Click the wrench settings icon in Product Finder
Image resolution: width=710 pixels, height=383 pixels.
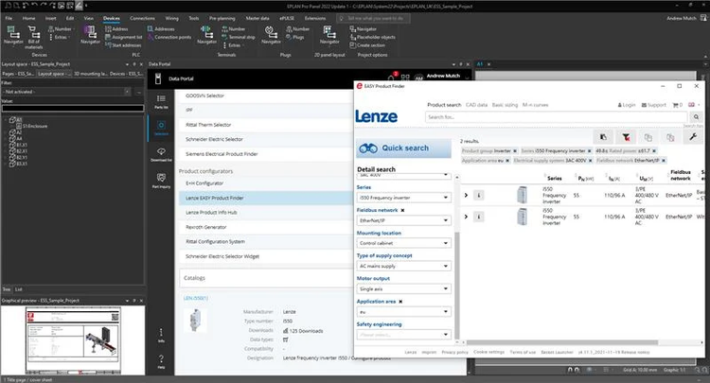pyautogui.click(x=692, y=137)
